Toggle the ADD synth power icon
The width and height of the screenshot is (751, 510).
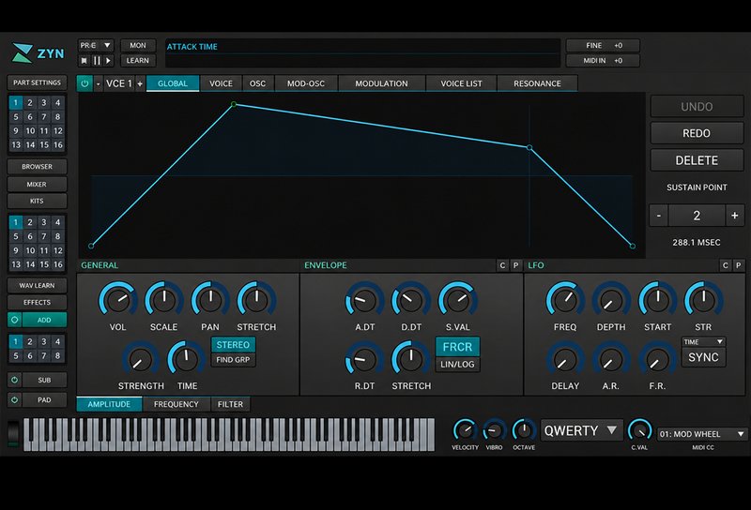pyautogui.click(x=14, y=320)
